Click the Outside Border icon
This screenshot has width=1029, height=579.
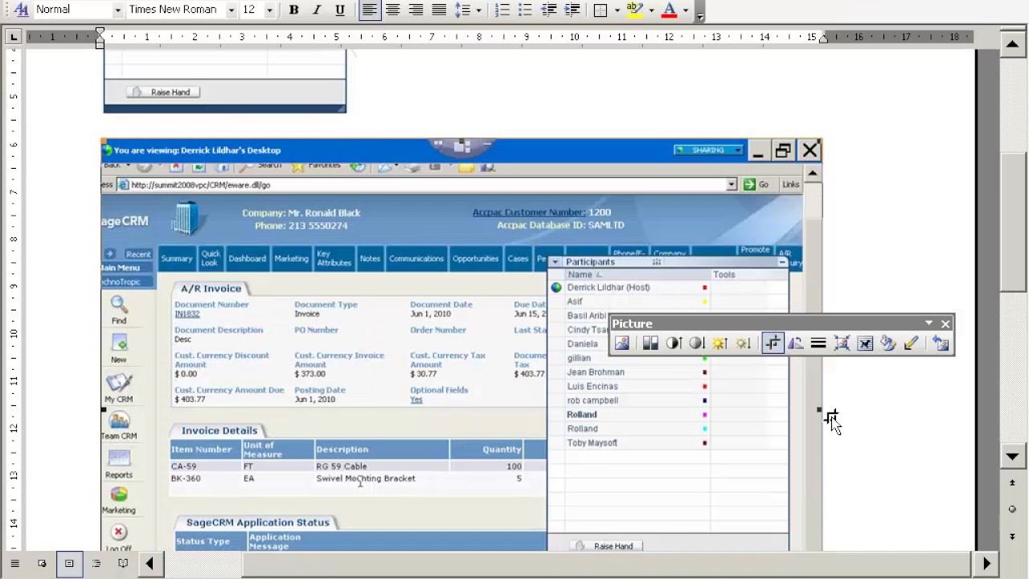pos(601,10)
